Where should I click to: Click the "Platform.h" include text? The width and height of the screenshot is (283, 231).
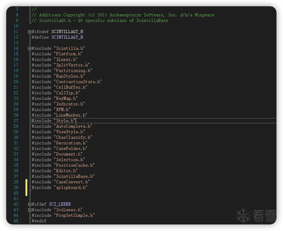point(68,54)
